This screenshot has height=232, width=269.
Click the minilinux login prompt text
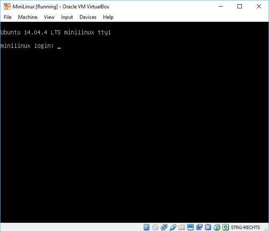[27, 46]
